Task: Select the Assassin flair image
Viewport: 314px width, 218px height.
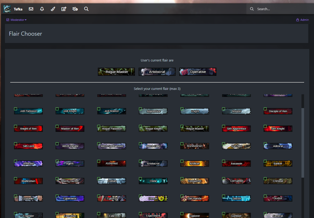Action: pyautogui.click(x=236, y=164)
